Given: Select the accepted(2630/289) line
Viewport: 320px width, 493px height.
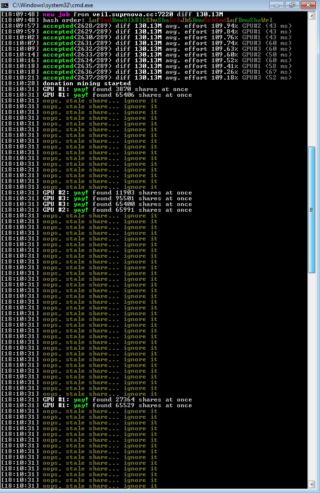Looking at the screenshot, I should click(x=147, y=37).
